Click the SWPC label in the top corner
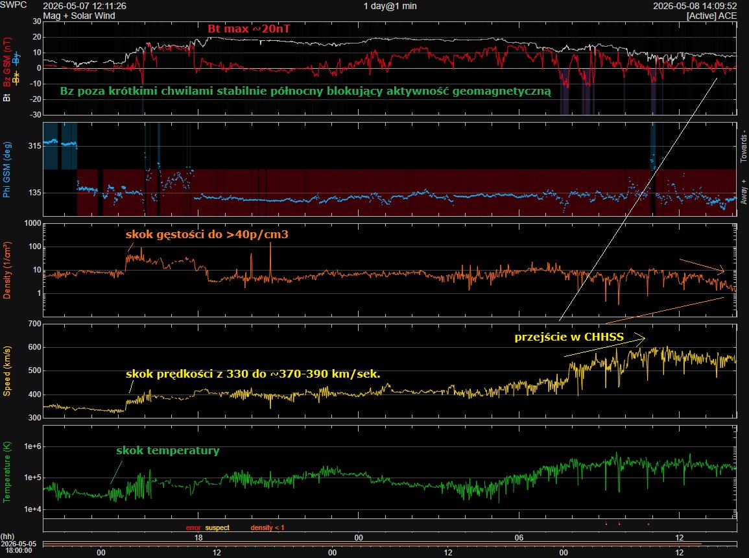Image resolution: width=749 pixels, height=558 pixels. (14, 5)
